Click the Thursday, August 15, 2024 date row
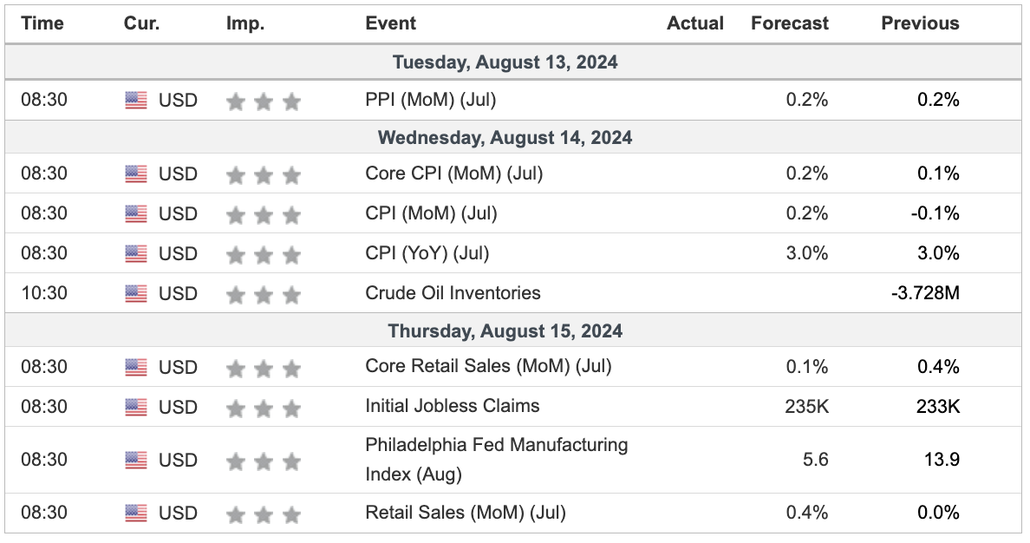Screen dimensions: 1030x543 pyautogui.click(x=513, y=330)
